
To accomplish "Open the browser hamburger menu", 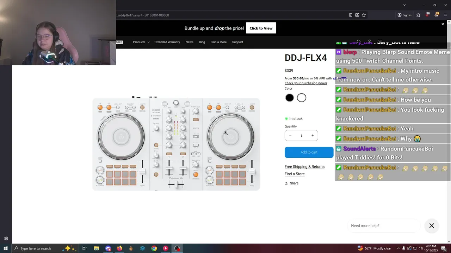I will point(445,15).
